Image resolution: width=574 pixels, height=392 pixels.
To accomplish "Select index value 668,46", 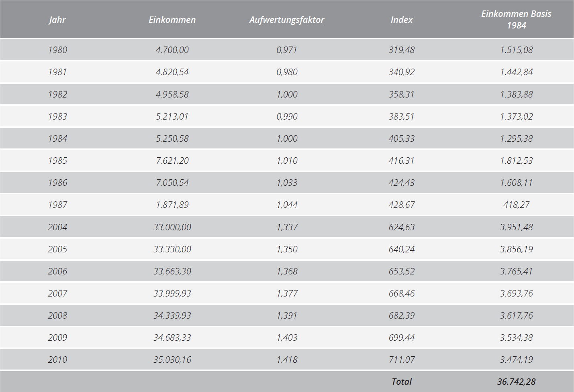I will point(402,293).
